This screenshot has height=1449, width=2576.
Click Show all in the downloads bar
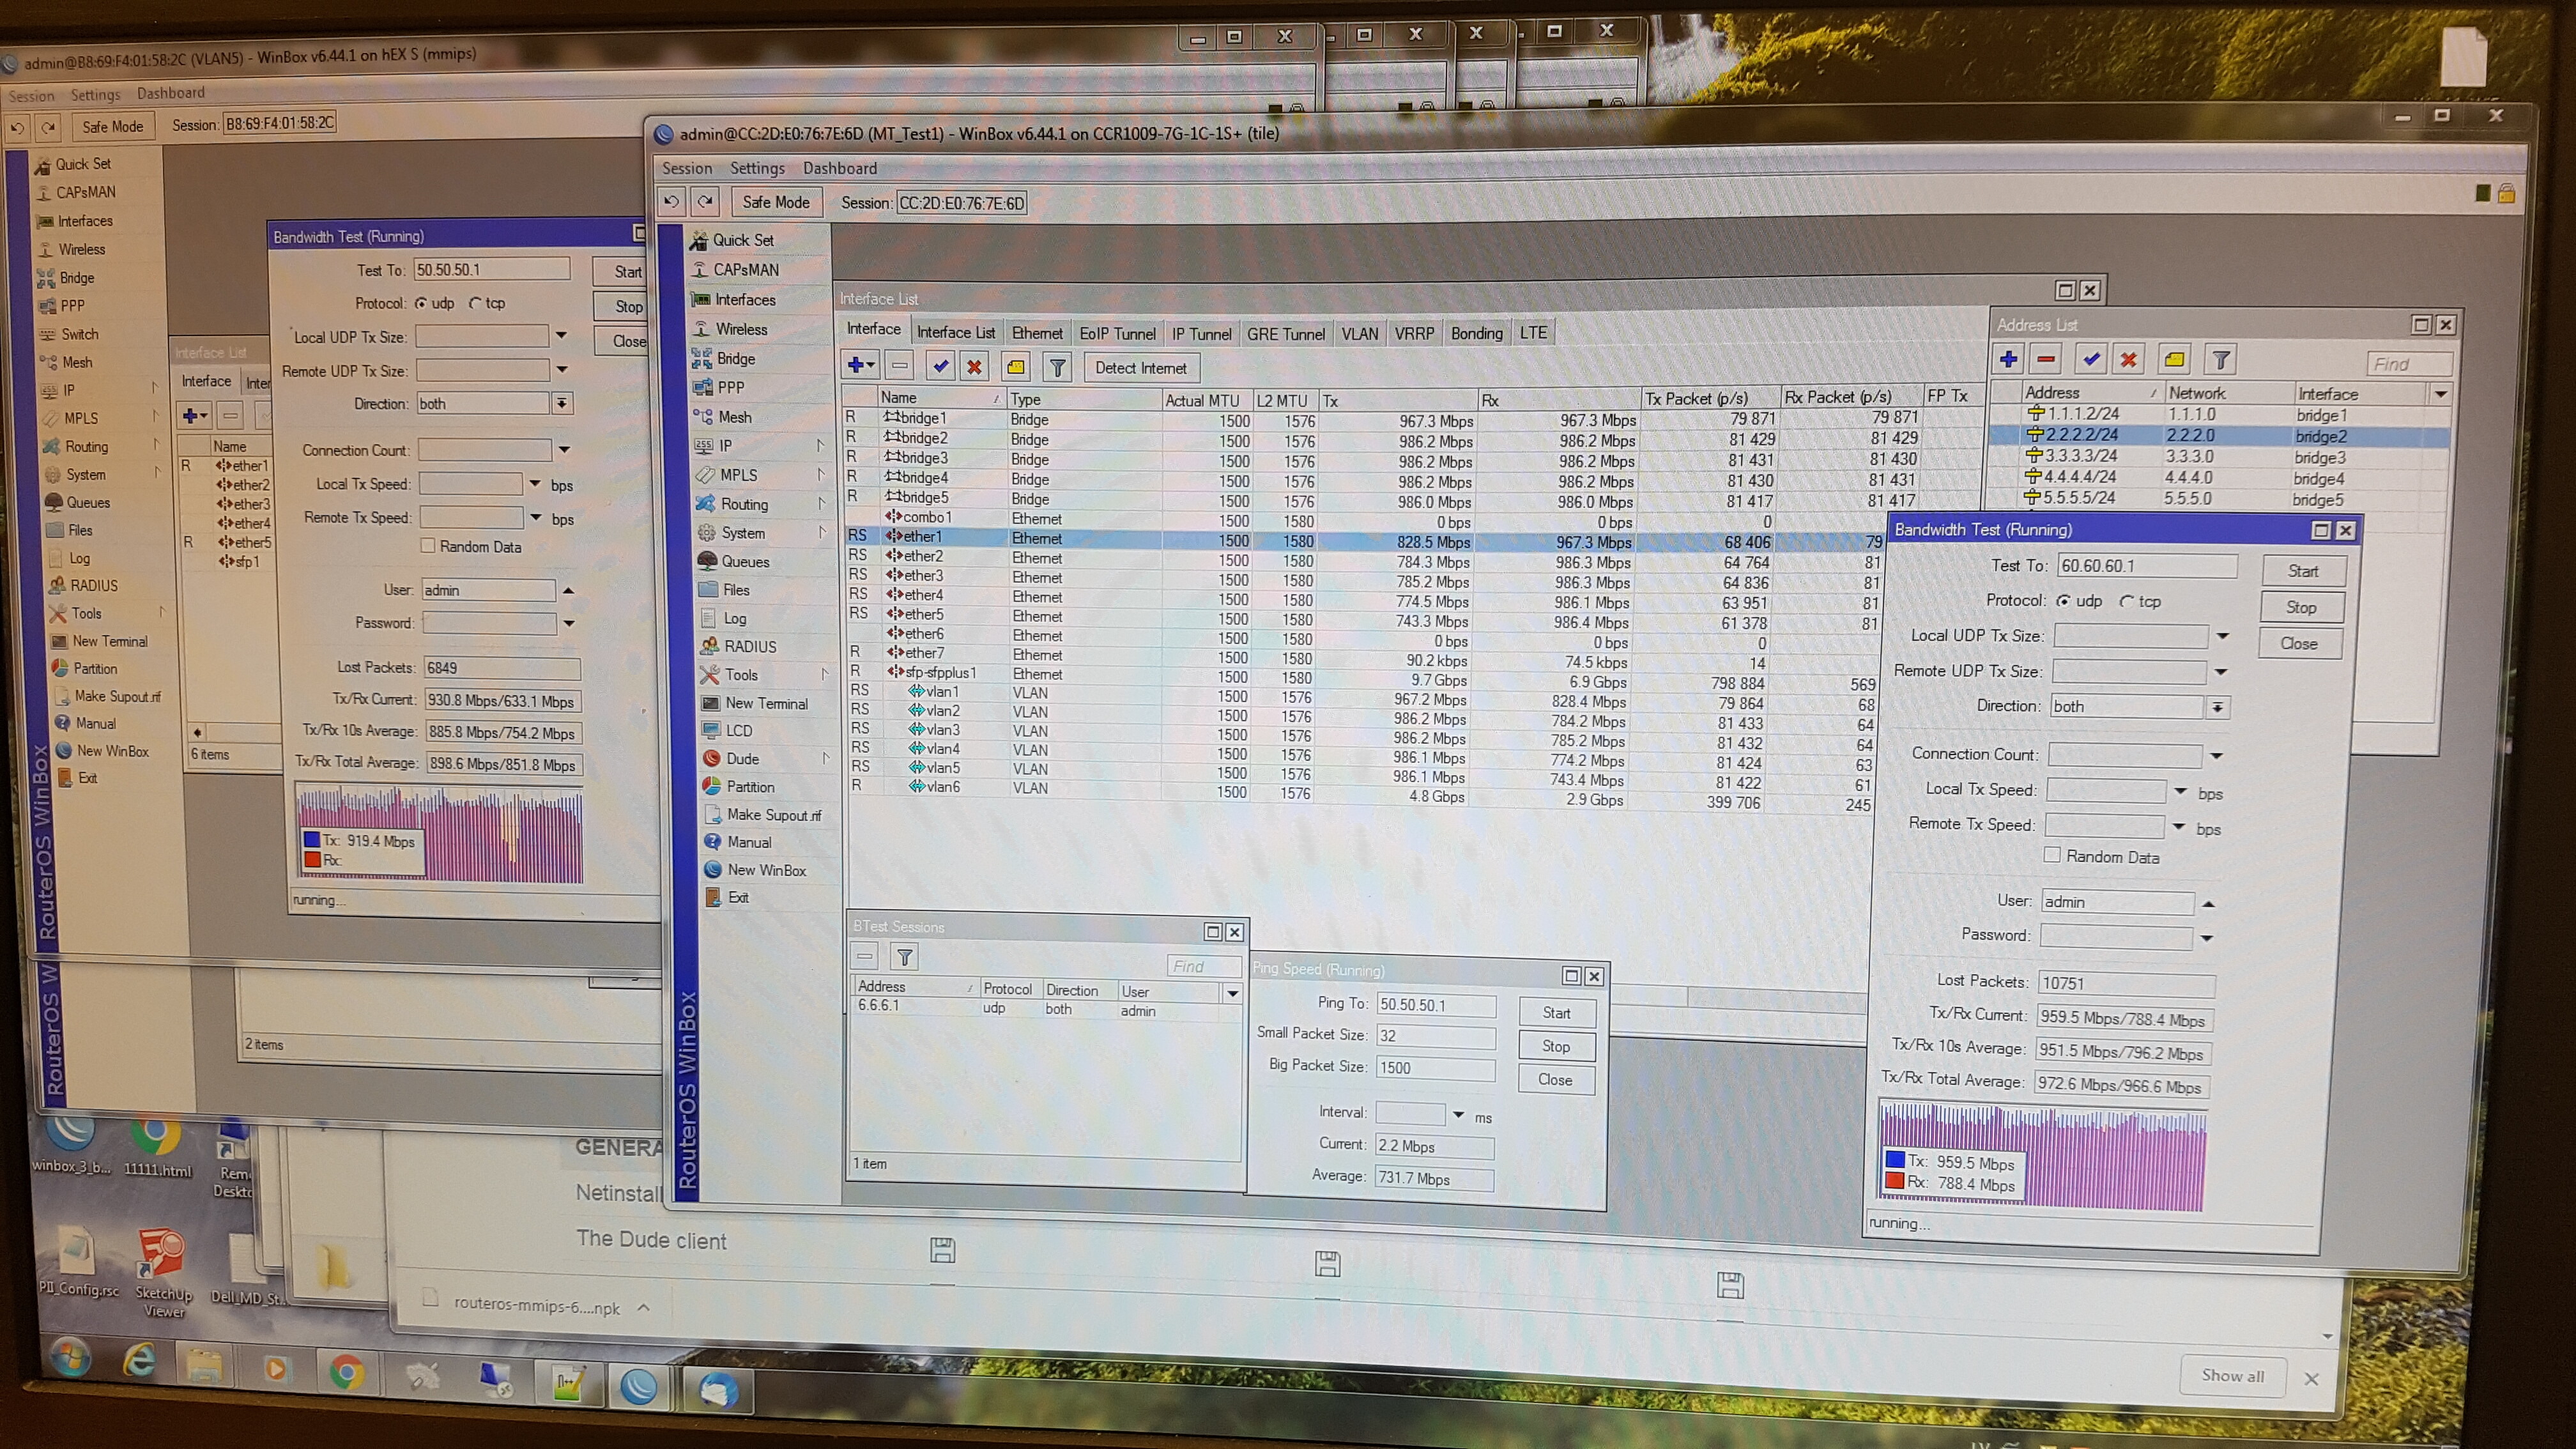[x=2232, y=1376]
